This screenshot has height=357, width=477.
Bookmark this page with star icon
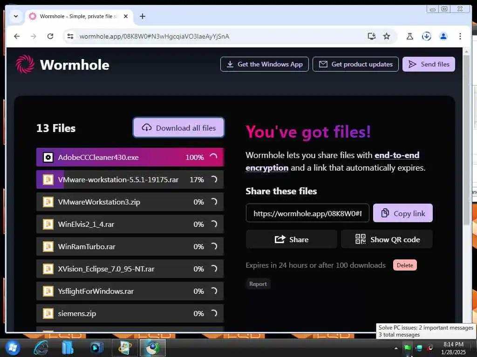coord(386,36)
